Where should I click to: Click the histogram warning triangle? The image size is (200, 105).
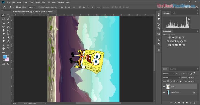[x=189, y=19]
